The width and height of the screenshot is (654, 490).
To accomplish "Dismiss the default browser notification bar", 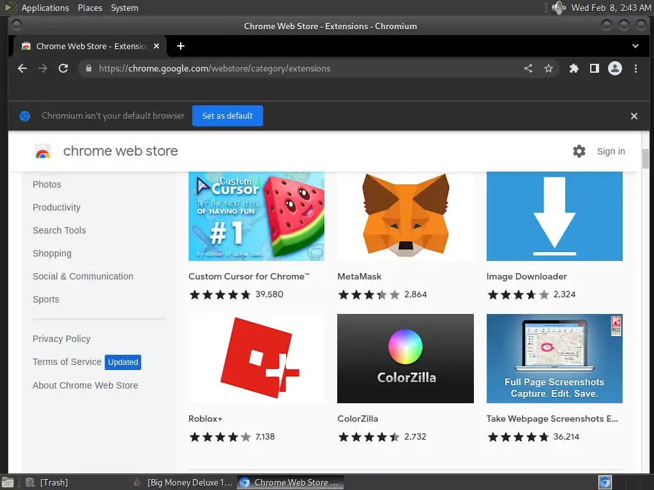I will (x=634, y=116).
